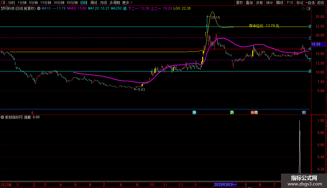Viewport: 327px width, 188px height.
Task: Click the 25.15 high price annotation
Action: tap(215, 18)
